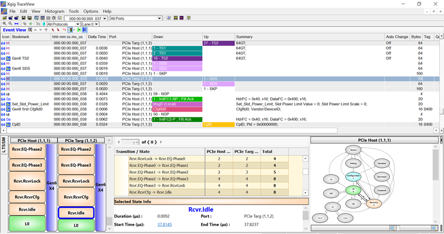The height and width of the screenshot is (234, 444).
Task: Switch to the LTSSM side tab
Action: [x=4, y=146]
